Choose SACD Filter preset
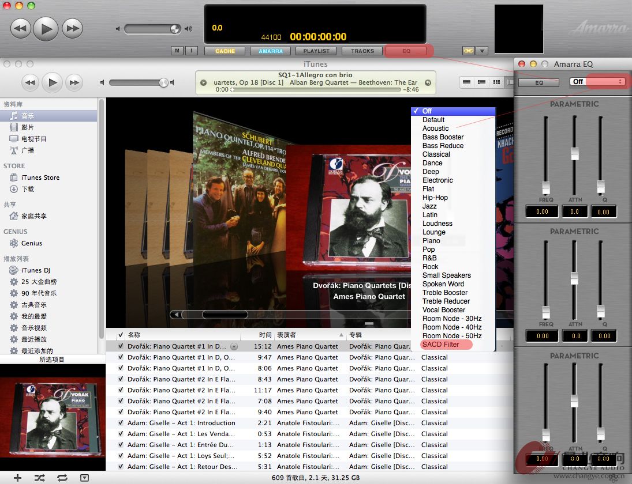 [453, 345]
